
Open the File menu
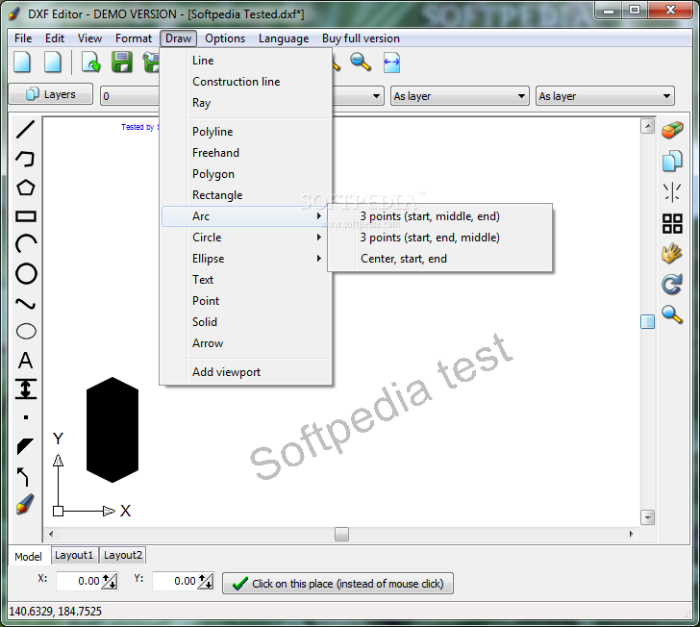coord(23,38)
